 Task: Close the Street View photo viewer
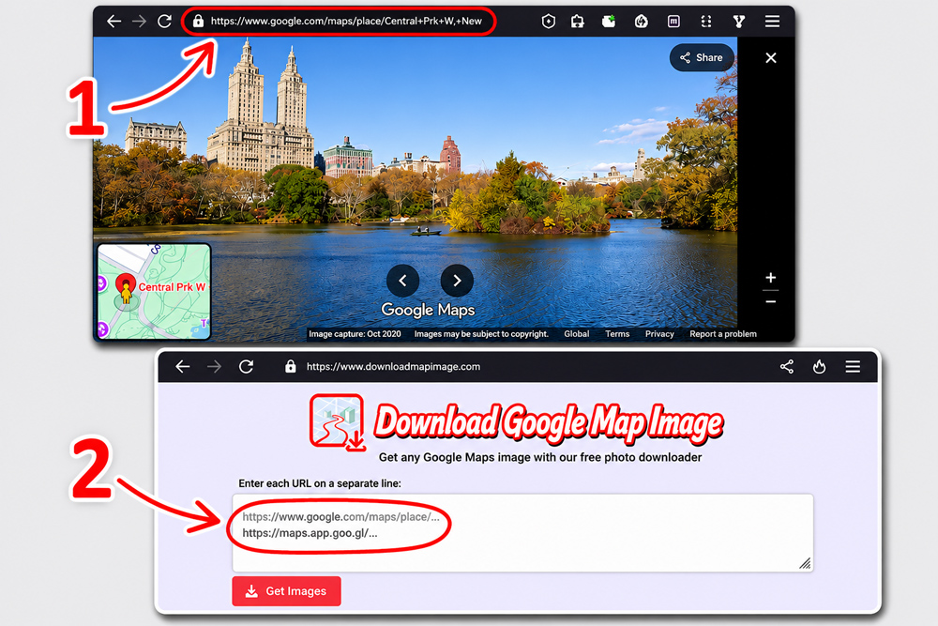[x=771, y=57]
